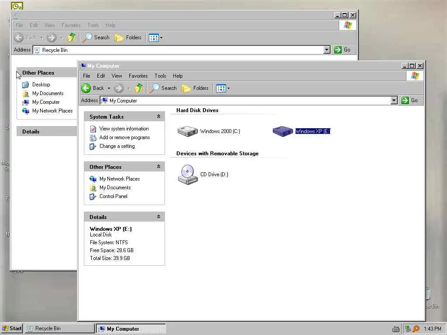This screenshot has height=335, width=447.
Task: Click the Control Panel icon
Action: tap(93, 197)
